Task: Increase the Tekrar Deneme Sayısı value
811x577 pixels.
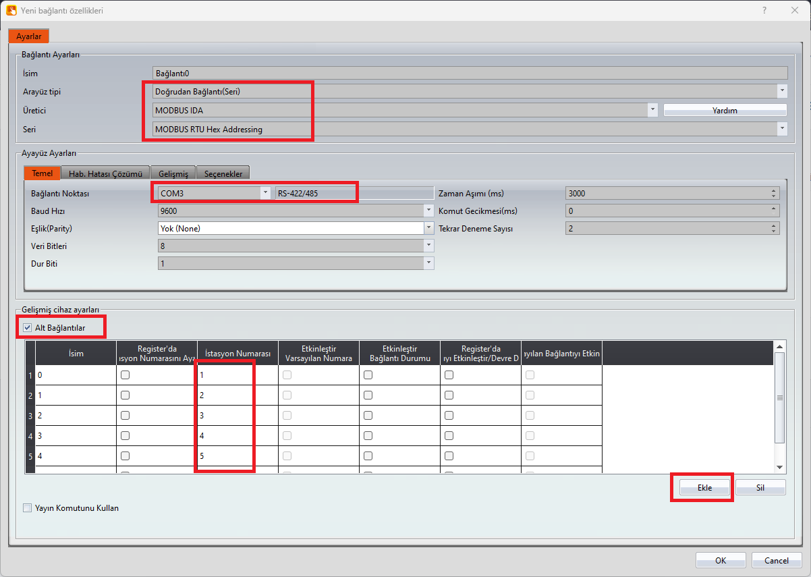Action: (774, 225)
